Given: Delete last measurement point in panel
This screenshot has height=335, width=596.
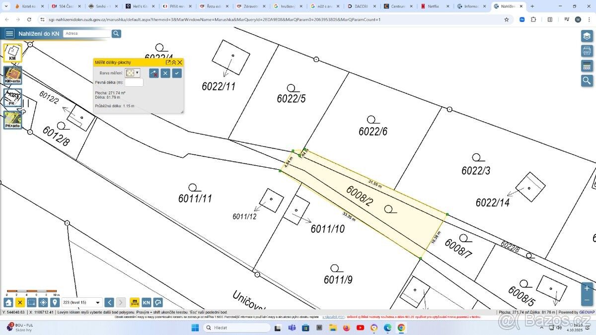Looking at the screenshot, I should click(154, 73).
